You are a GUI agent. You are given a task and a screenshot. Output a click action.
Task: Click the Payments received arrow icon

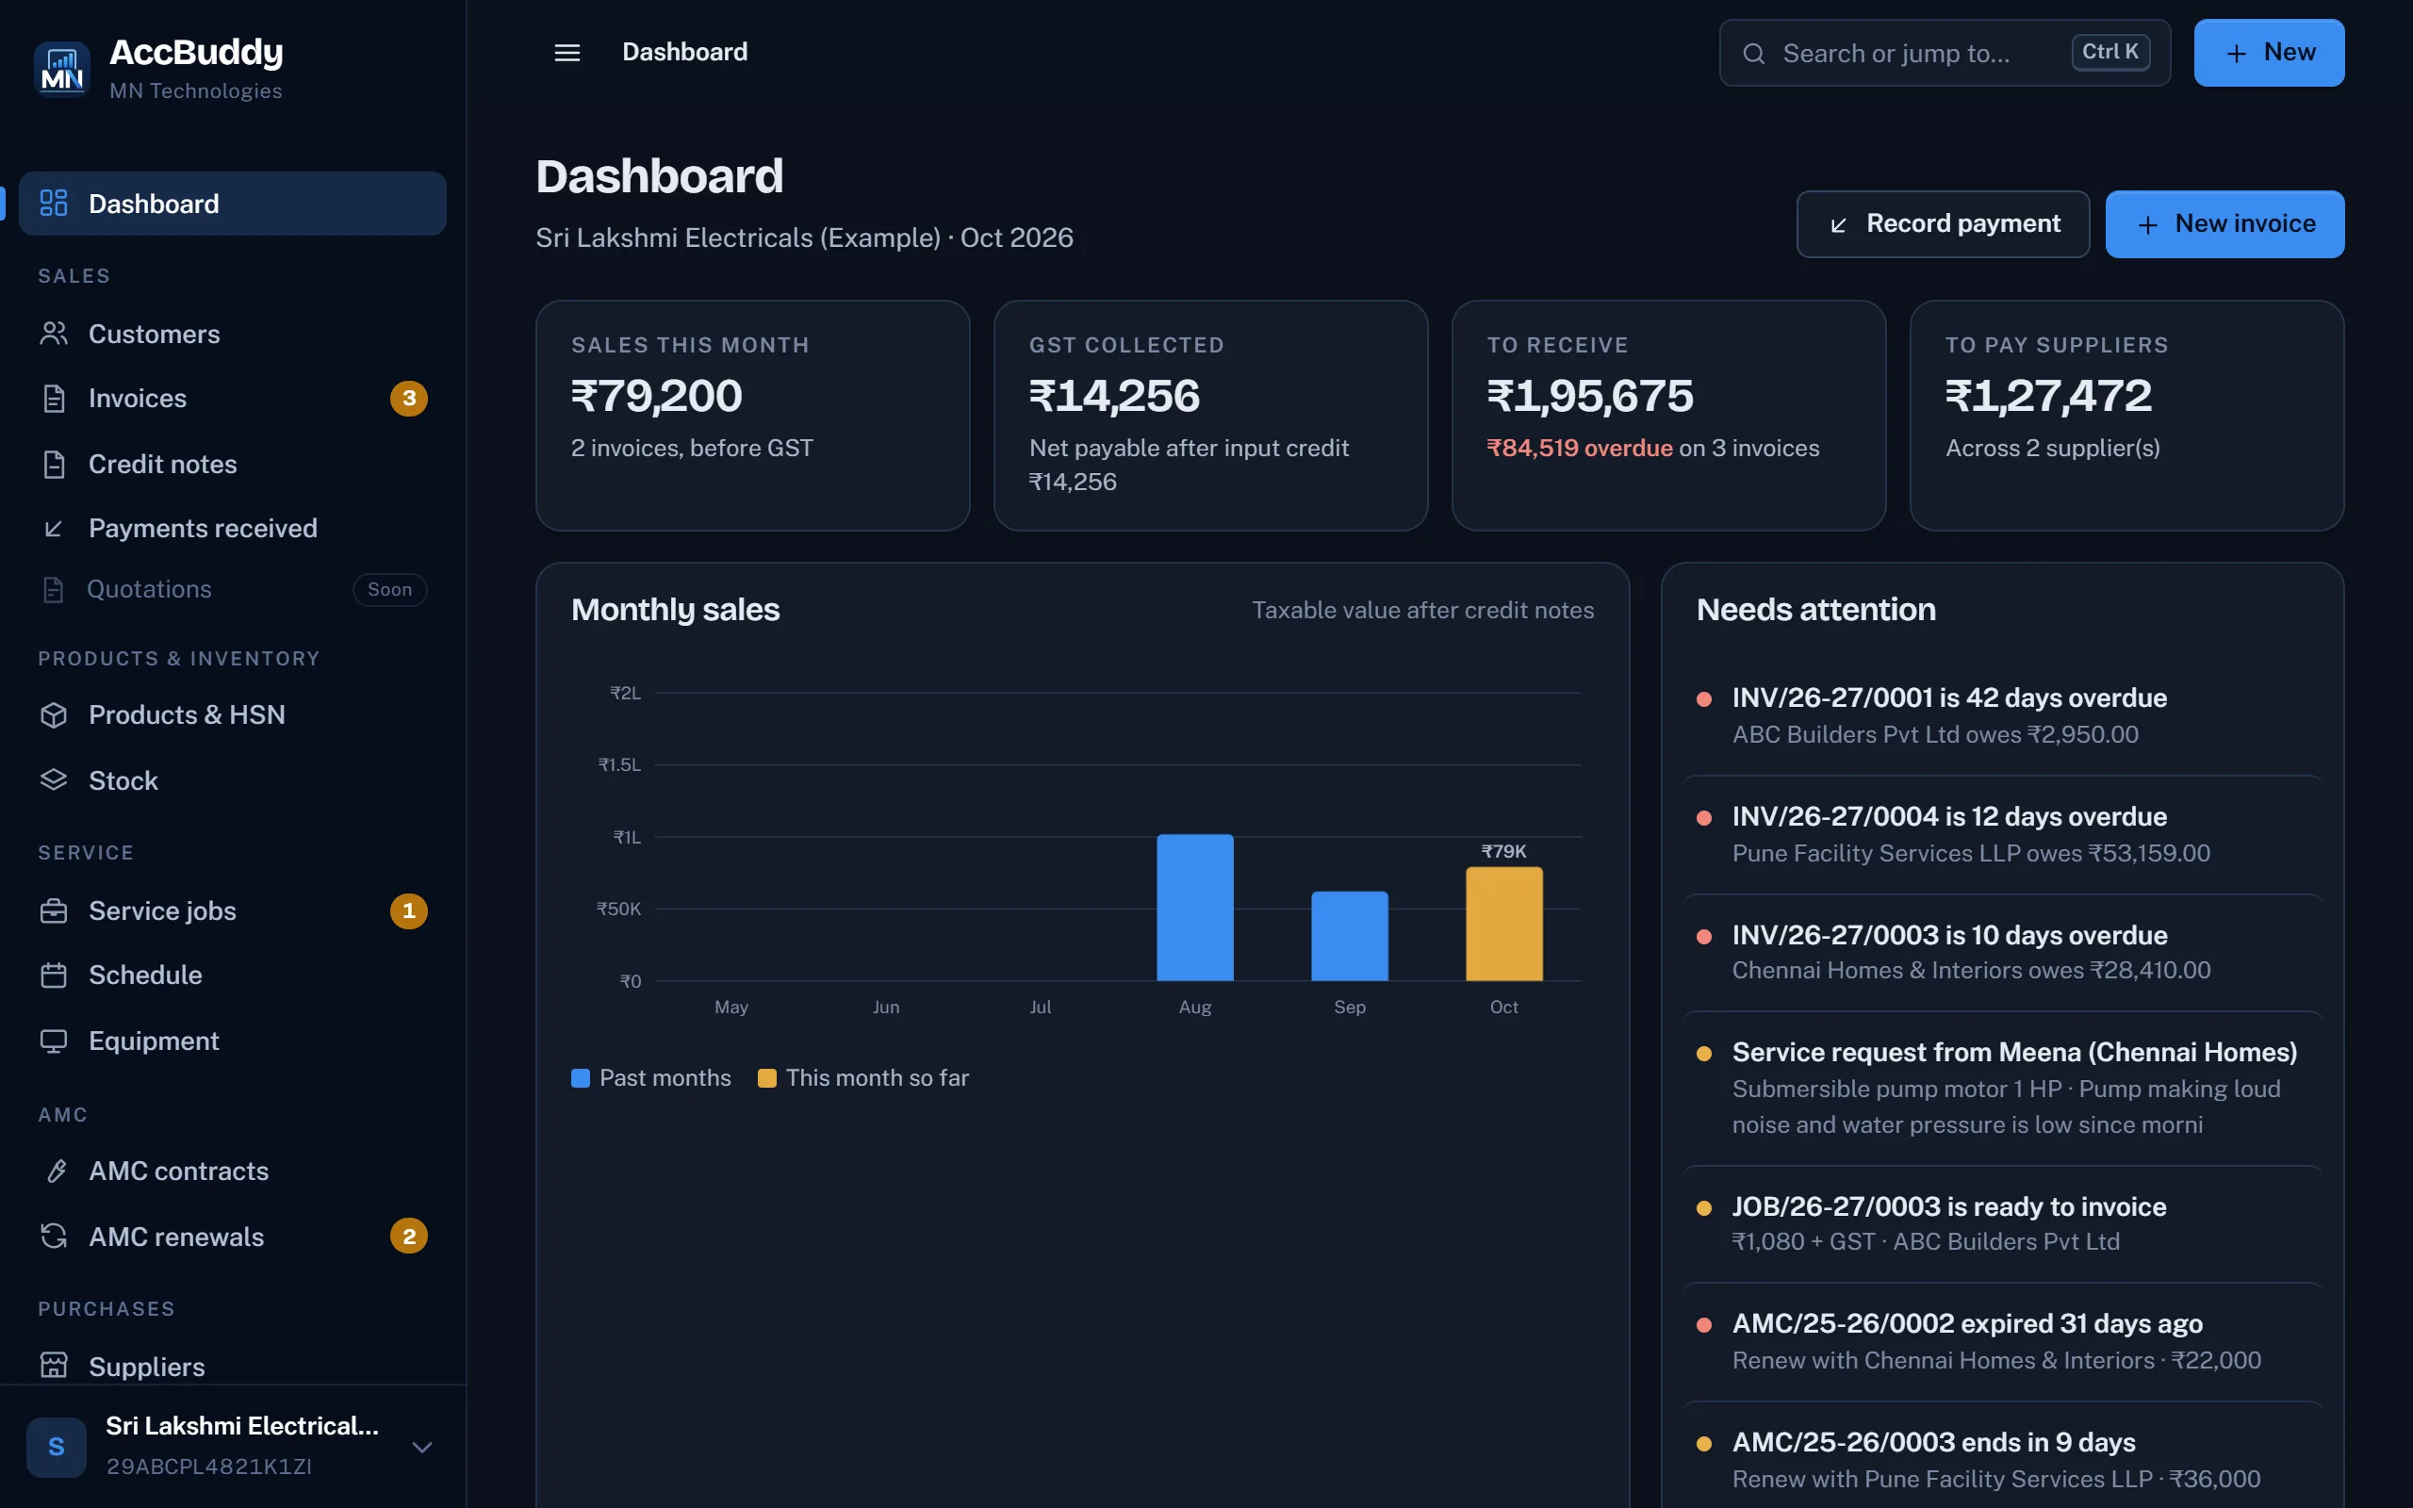[x=53, y=529]
